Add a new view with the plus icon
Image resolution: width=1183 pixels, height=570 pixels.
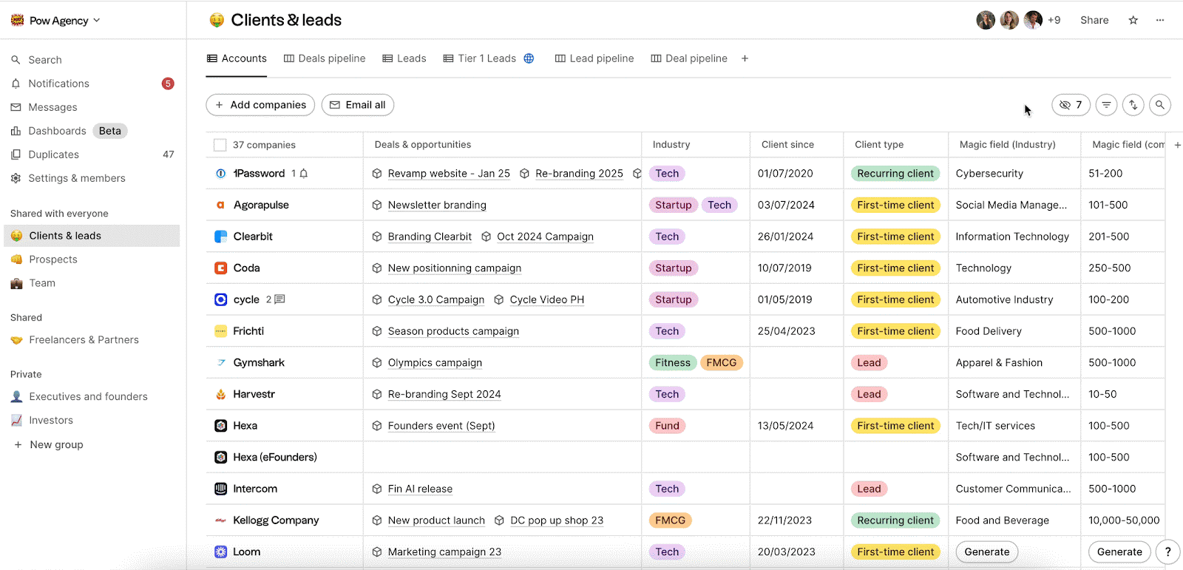point(745,58)
